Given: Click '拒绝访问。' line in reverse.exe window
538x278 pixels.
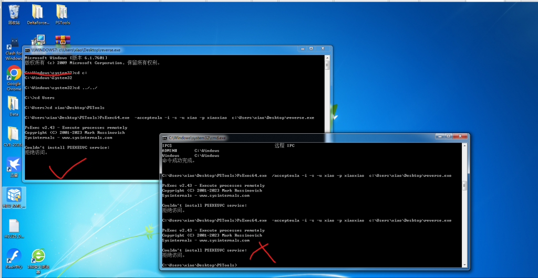Looking at the screenshot, I should (36, 153).
